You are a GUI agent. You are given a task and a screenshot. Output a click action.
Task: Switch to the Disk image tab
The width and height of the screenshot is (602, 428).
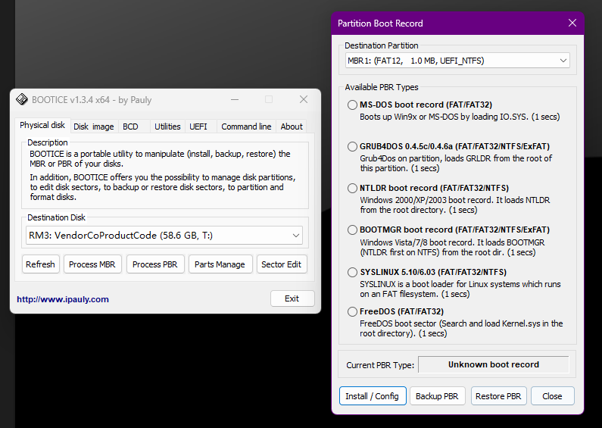pos(94,127)
